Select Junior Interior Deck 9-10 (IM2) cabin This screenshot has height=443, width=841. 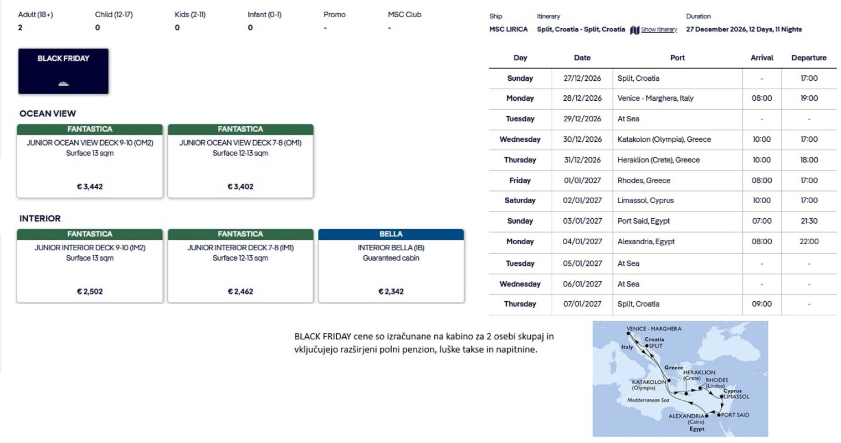pos(90,266)
